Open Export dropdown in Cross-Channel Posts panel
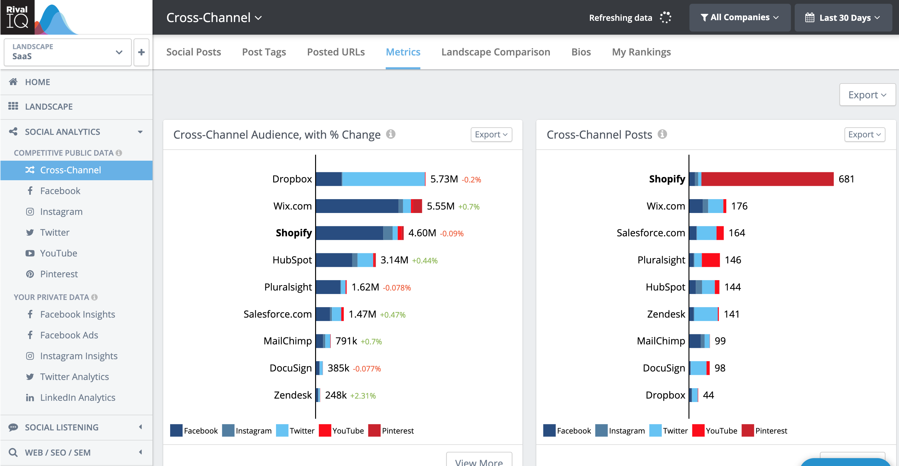The width and height of the screenshot is (899, 466). pos(865,135)
